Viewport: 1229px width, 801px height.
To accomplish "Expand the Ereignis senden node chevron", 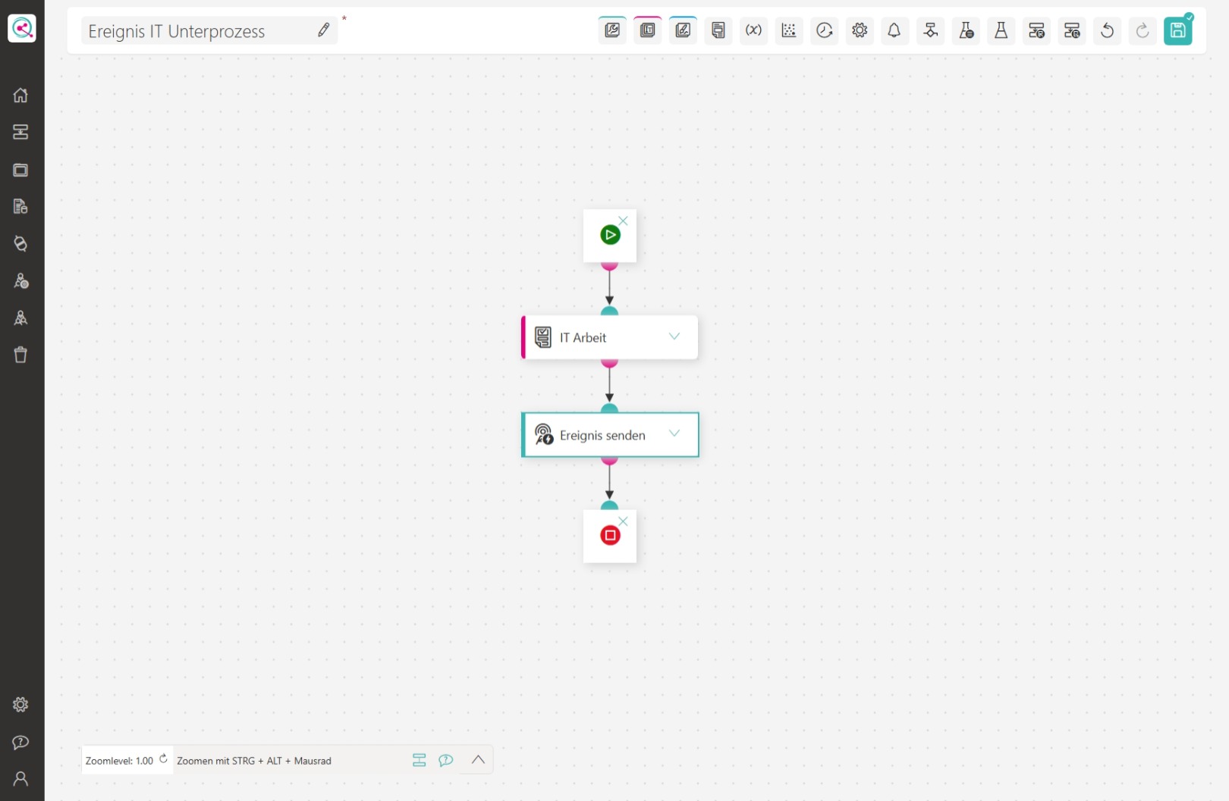I will click(674, 433).
